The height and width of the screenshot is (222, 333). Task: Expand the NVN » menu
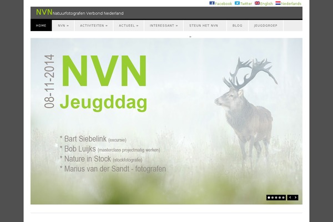[63, 26]
